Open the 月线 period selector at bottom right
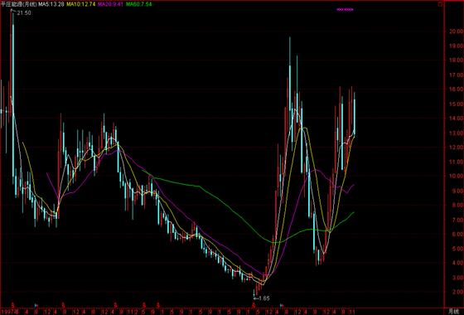The width and height of the screenshot is (464, 315). tap(454, 312)
